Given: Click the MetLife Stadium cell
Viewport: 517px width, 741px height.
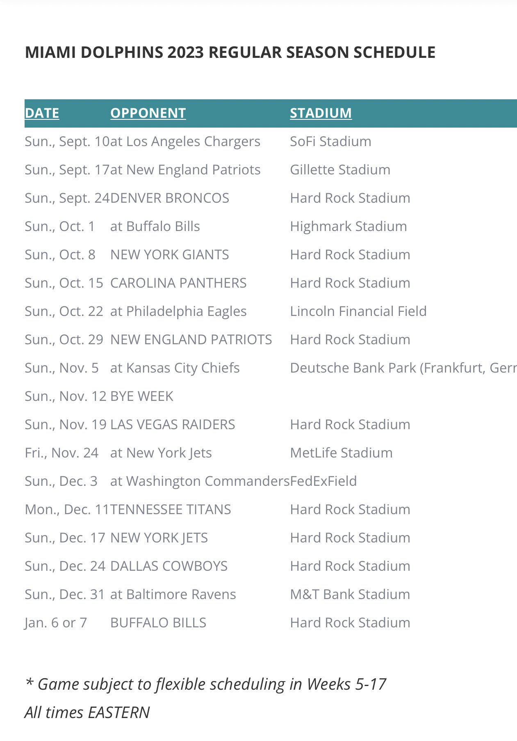Looking at the screenshot, I should pos(341,453).
